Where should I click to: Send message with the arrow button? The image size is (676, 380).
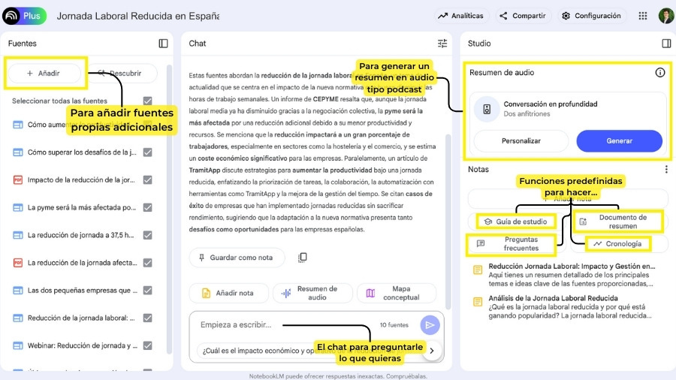pyautogui.click(x=430, y=325)
